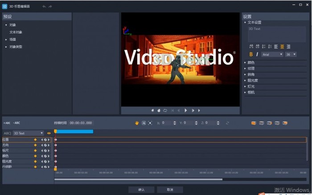Toggle keyframe diamond on 方向 row
312x195 pixels.
[x=35, y=145]
